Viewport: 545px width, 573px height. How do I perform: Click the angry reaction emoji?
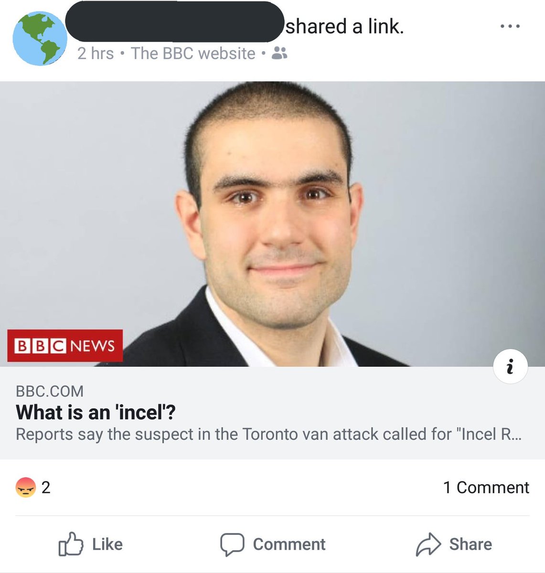pos(26,488)
